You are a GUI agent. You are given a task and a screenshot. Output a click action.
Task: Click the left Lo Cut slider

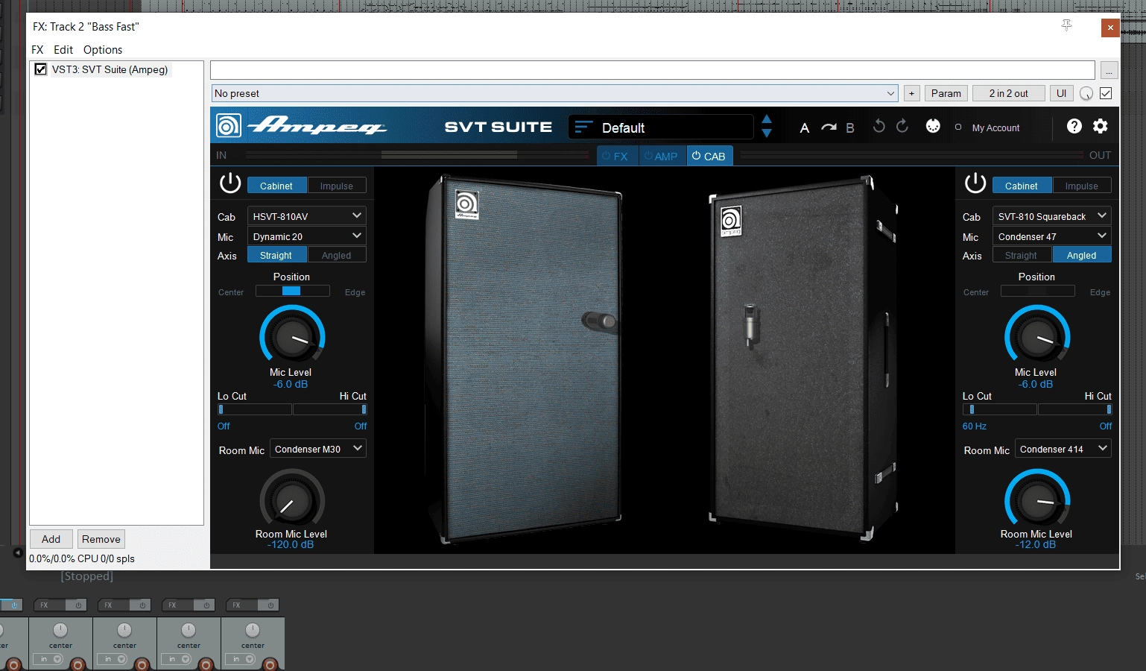(254, 409)
